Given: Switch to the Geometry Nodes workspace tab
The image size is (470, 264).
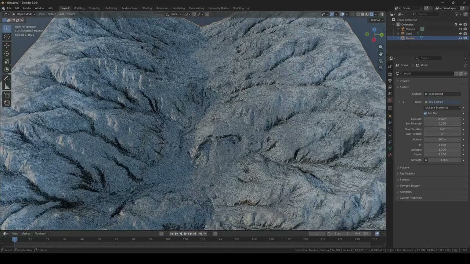Looking at the screenshot, I should pyautogui.click(x=218, y=8).
